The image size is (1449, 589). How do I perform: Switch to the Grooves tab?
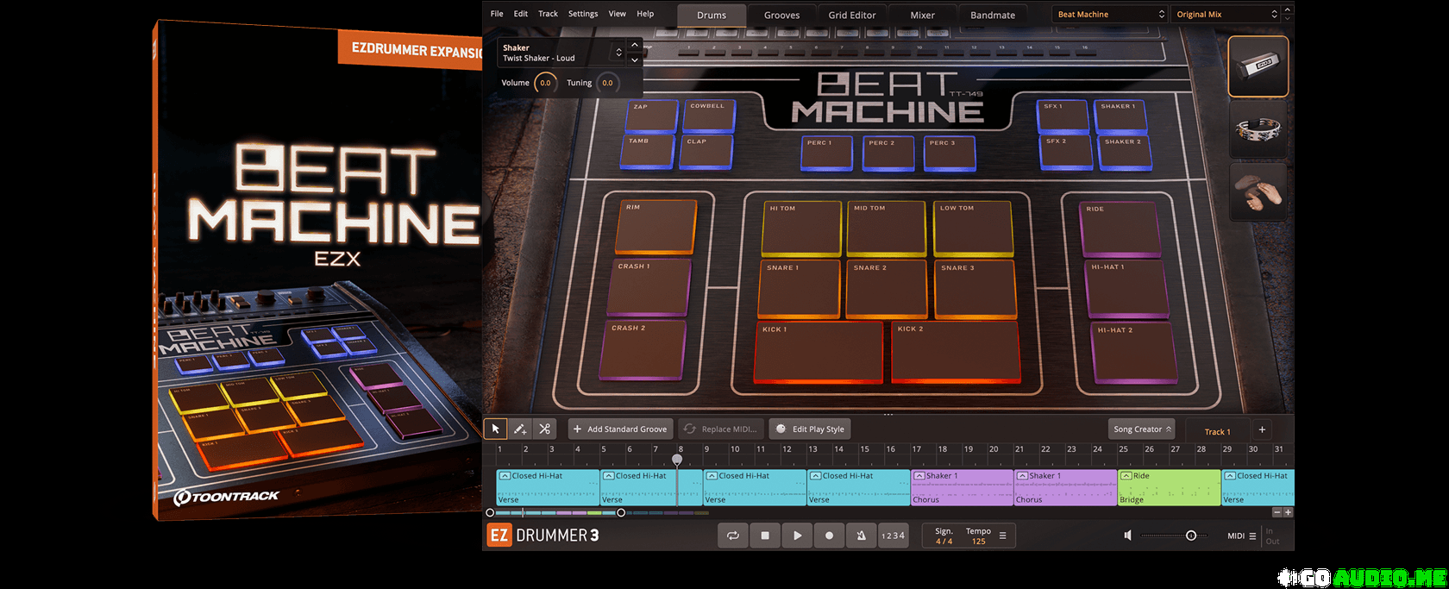(781, 16)
